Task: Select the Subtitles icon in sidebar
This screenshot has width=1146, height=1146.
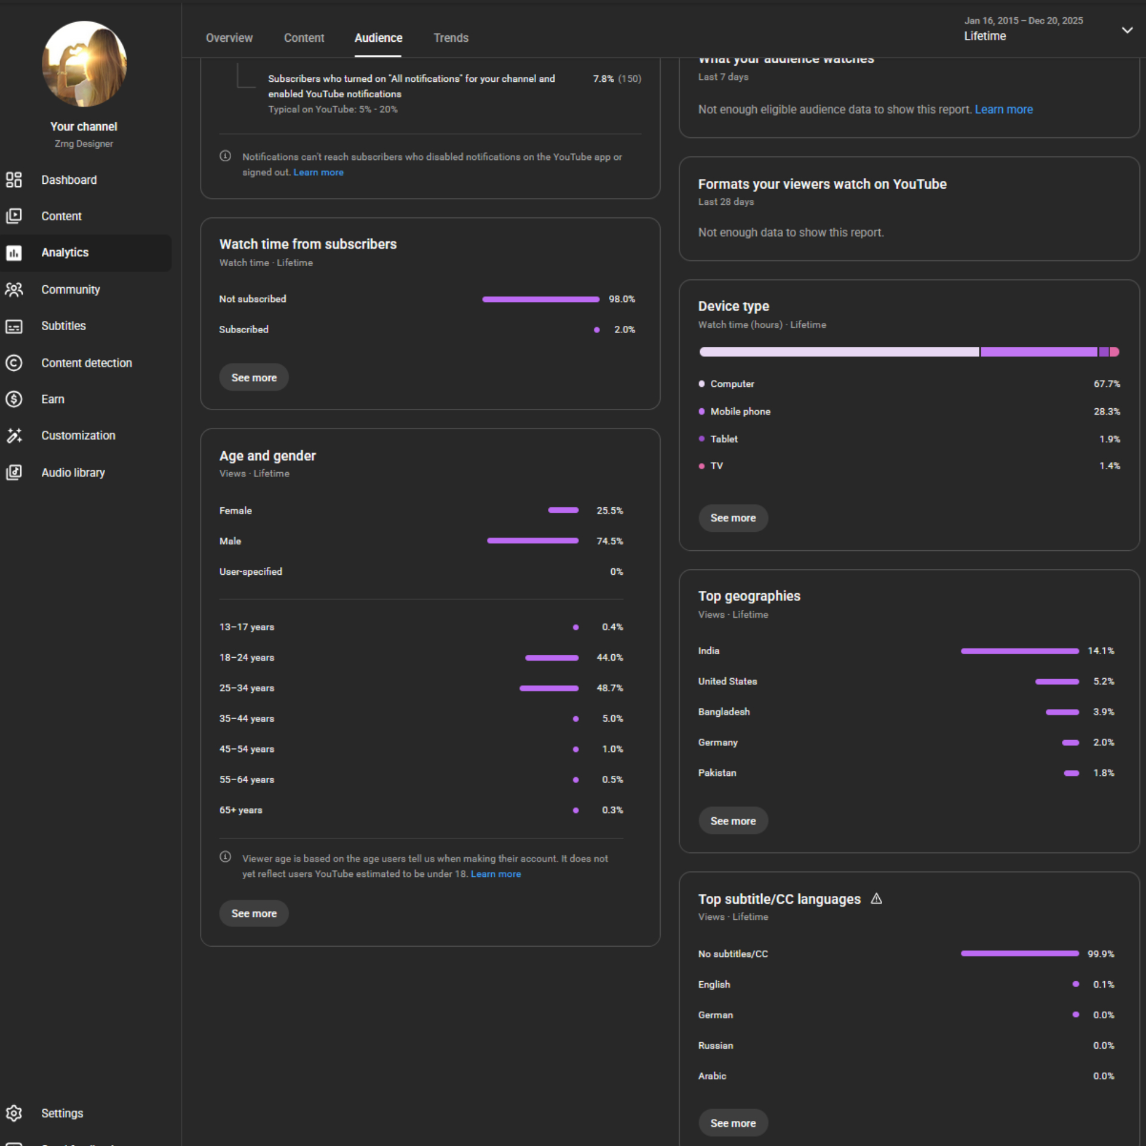Action: pos(14,326)
